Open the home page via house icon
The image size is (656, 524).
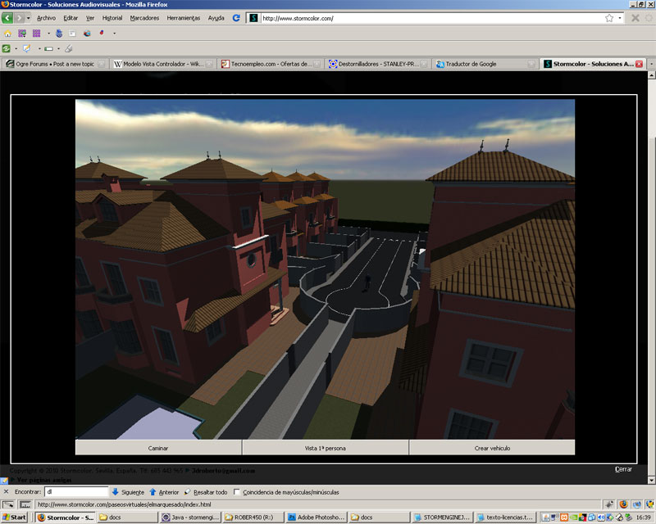[x=7, y=34]
